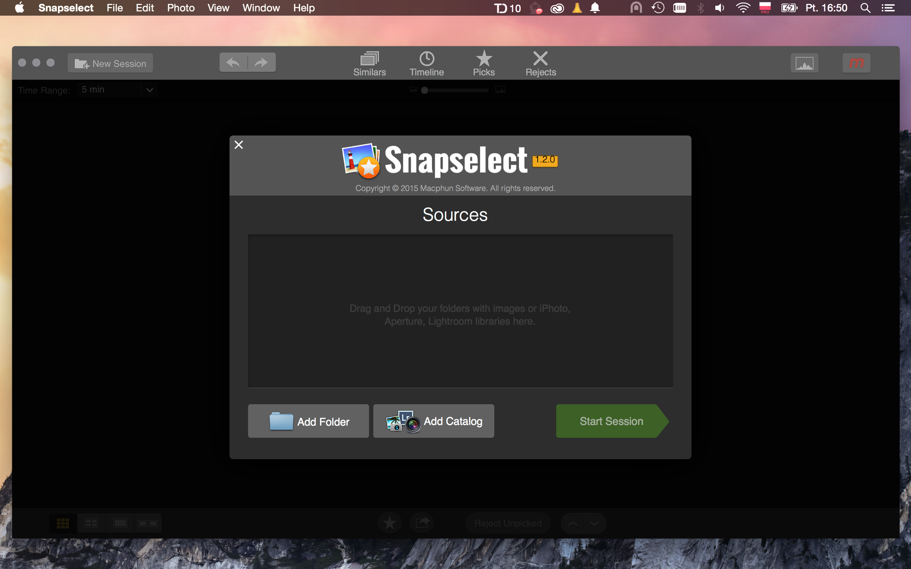Go forward with the right arrow button

tap(262, 62)
